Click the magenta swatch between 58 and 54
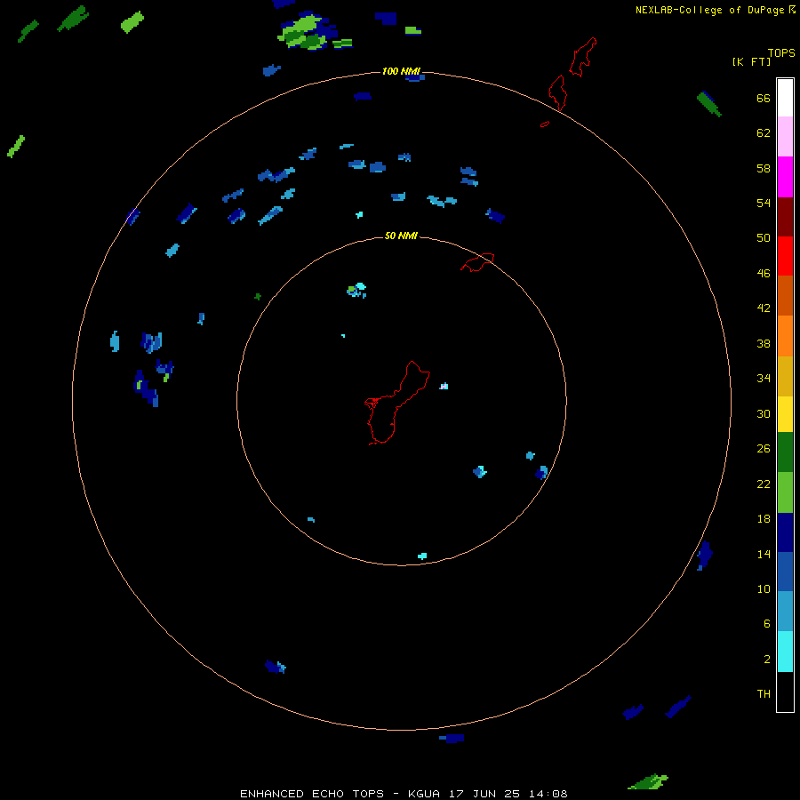This screenshot has width=800, height=800. point(785,177)
